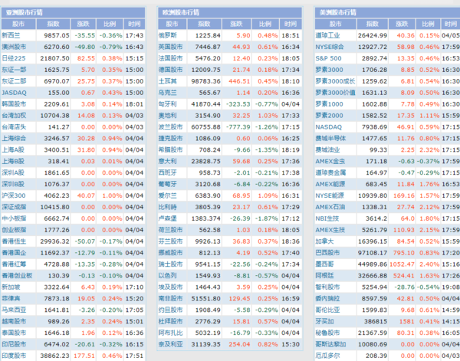
Task: Click the change value -777.39
Action: pyautogui.click(x=238, y=127)
